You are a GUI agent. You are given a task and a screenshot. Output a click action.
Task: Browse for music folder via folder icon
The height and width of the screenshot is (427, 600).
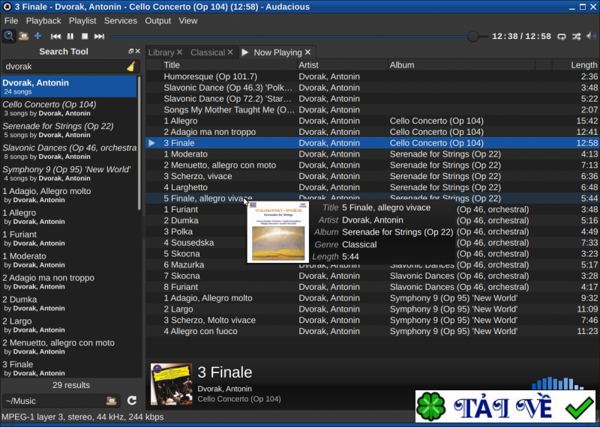pyautogui.click(x=111, y=401)
